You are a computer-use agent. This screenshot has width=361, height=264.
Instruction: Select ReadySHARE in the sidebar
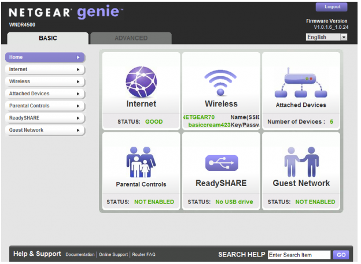click(x=45, y=118)
